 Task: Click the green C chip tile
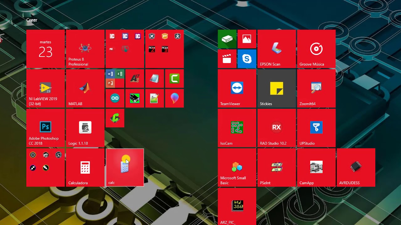coord(115,118)
